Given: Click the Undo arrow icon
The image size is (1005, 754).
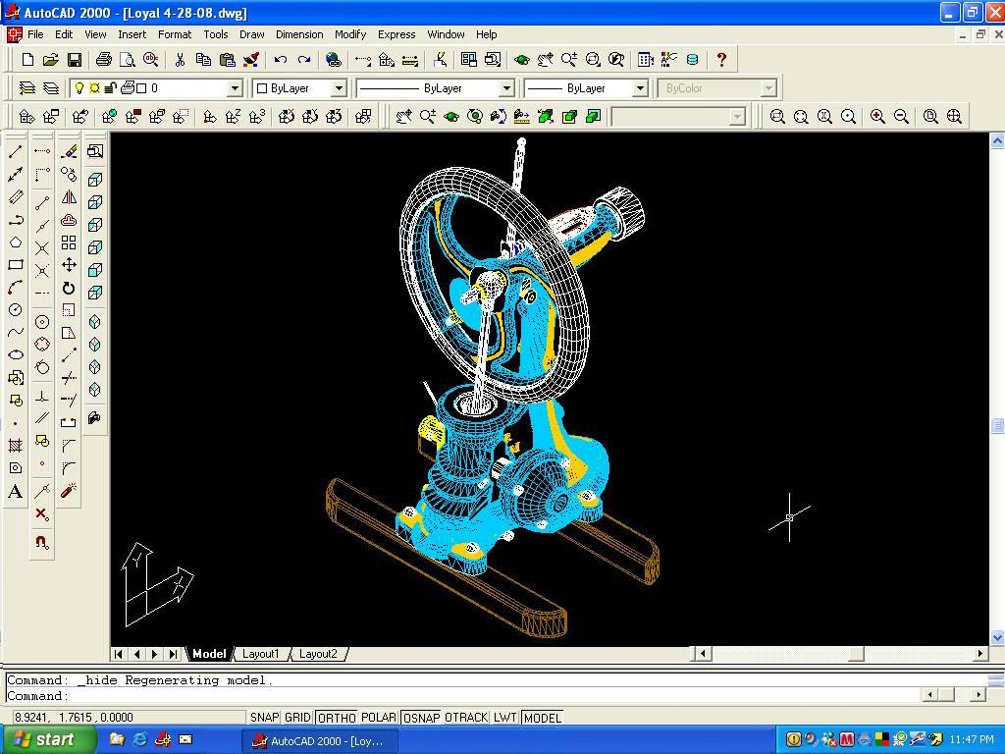Looking at the screenshot, I should pyautogui.click(x=281, y=60).
